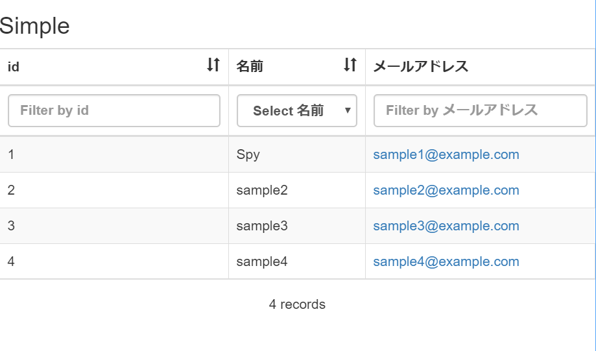Click the 名前 column header label
596x351 pixels.
tap(250, 66)
